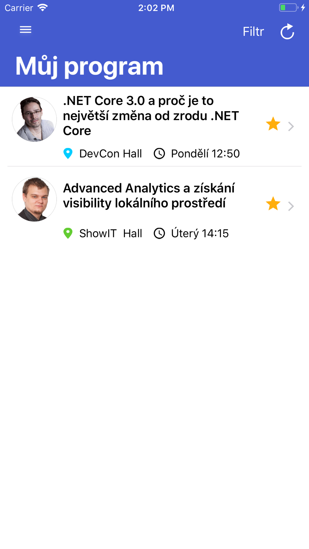Unfavorite the .NET Core 3.0 session star

click(273, 124)
